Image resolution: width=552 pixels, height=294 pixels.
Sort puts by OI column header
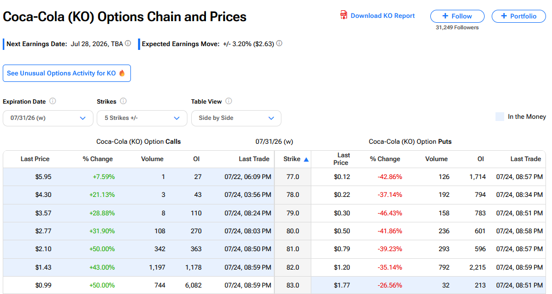pyautogui.click(x=480, y=159)
